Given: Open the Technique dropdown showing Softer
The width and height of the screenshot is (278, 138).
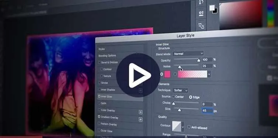Looking at the screenshot, I should pyautogui.click(x=180, y=90).
